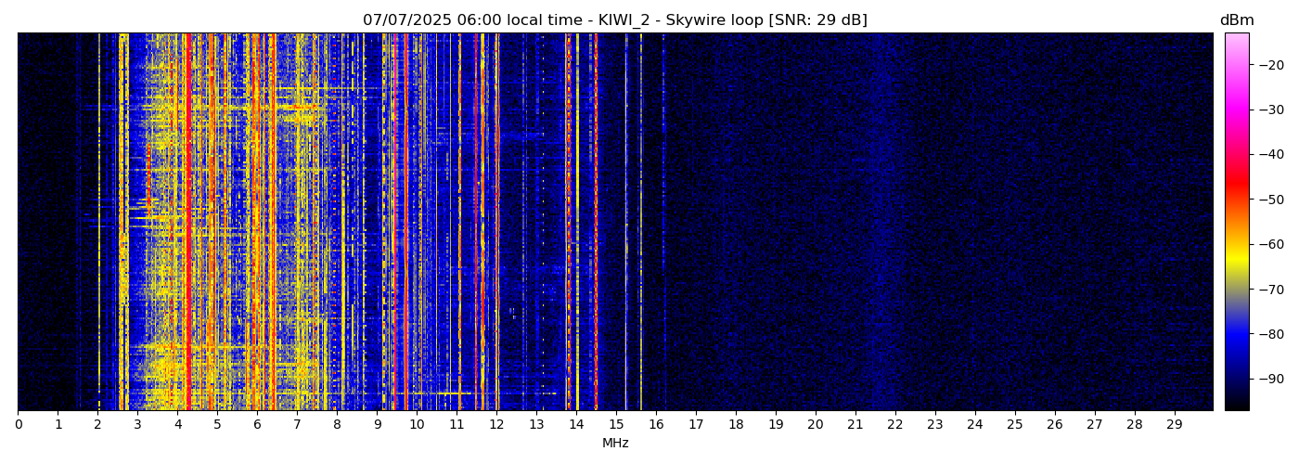1299x464 pixels.
Task: Click the 29 tick label on frequency axis
Action: (1174, 425)
